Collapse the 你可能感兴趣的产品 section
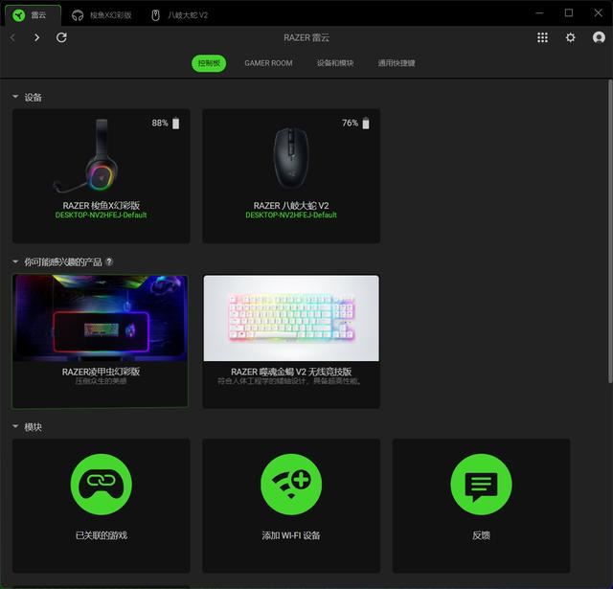The image size is (613, 589). (x=15, y=261)
